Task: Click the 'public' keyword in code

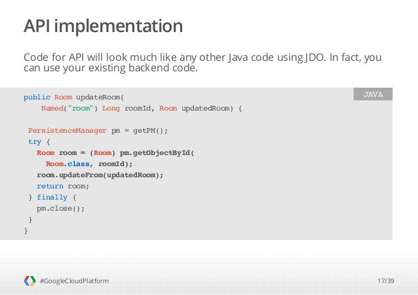Action: (37, 97)
